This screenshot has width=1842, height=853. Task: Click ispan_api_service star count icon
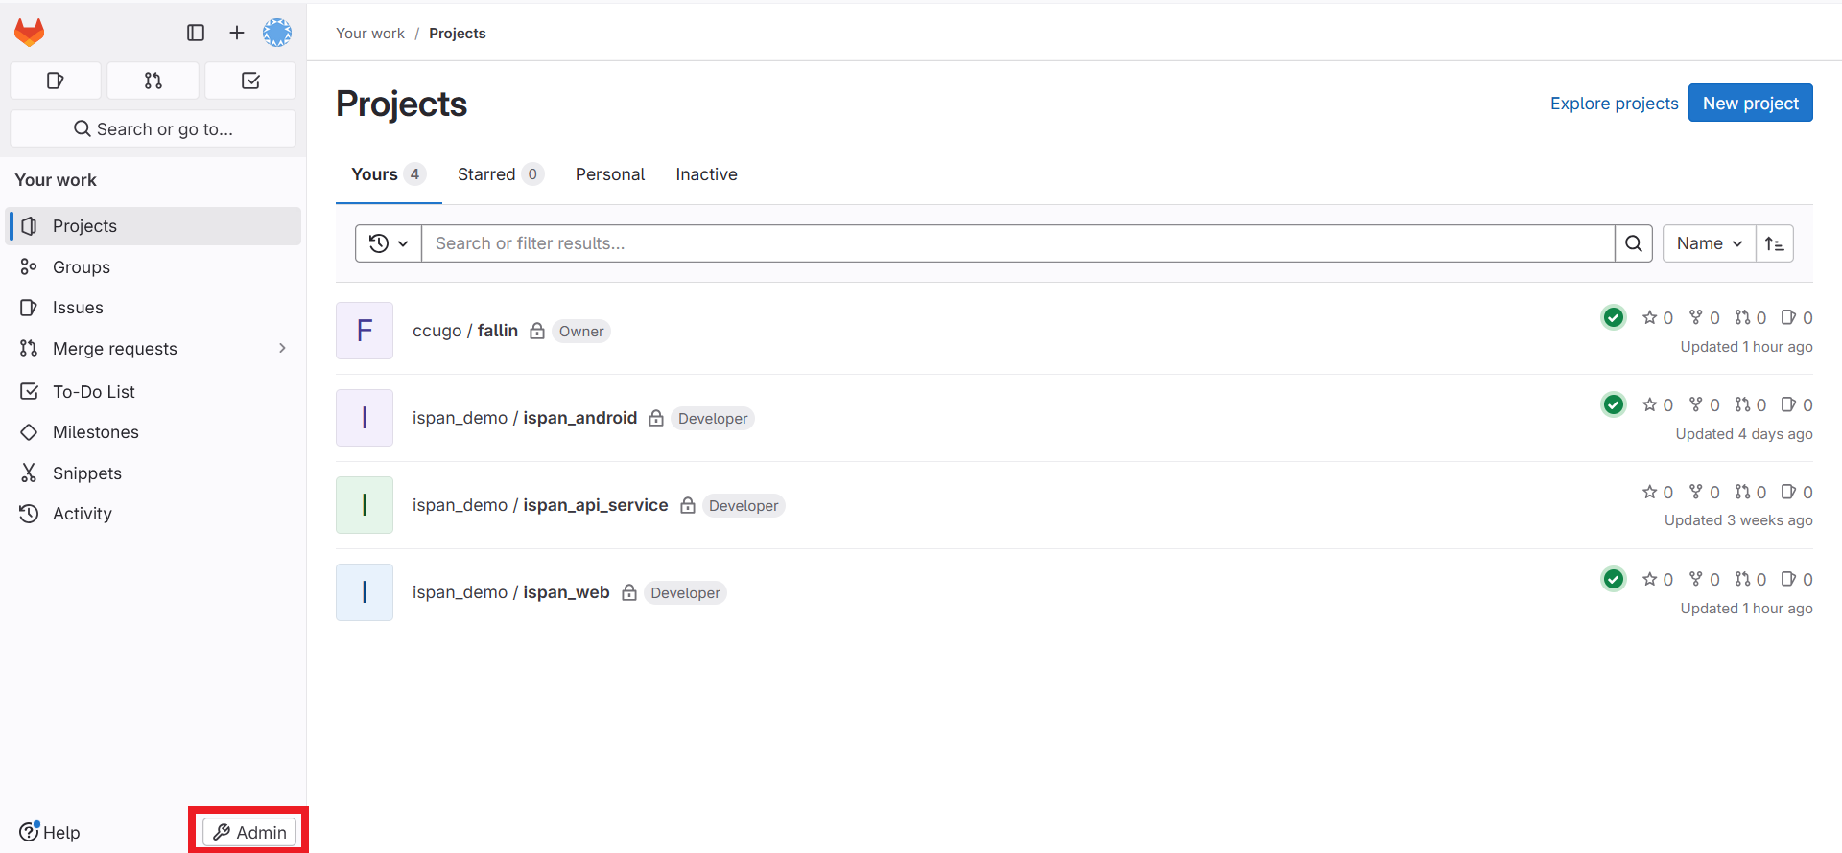click(x=1658, y=492)
